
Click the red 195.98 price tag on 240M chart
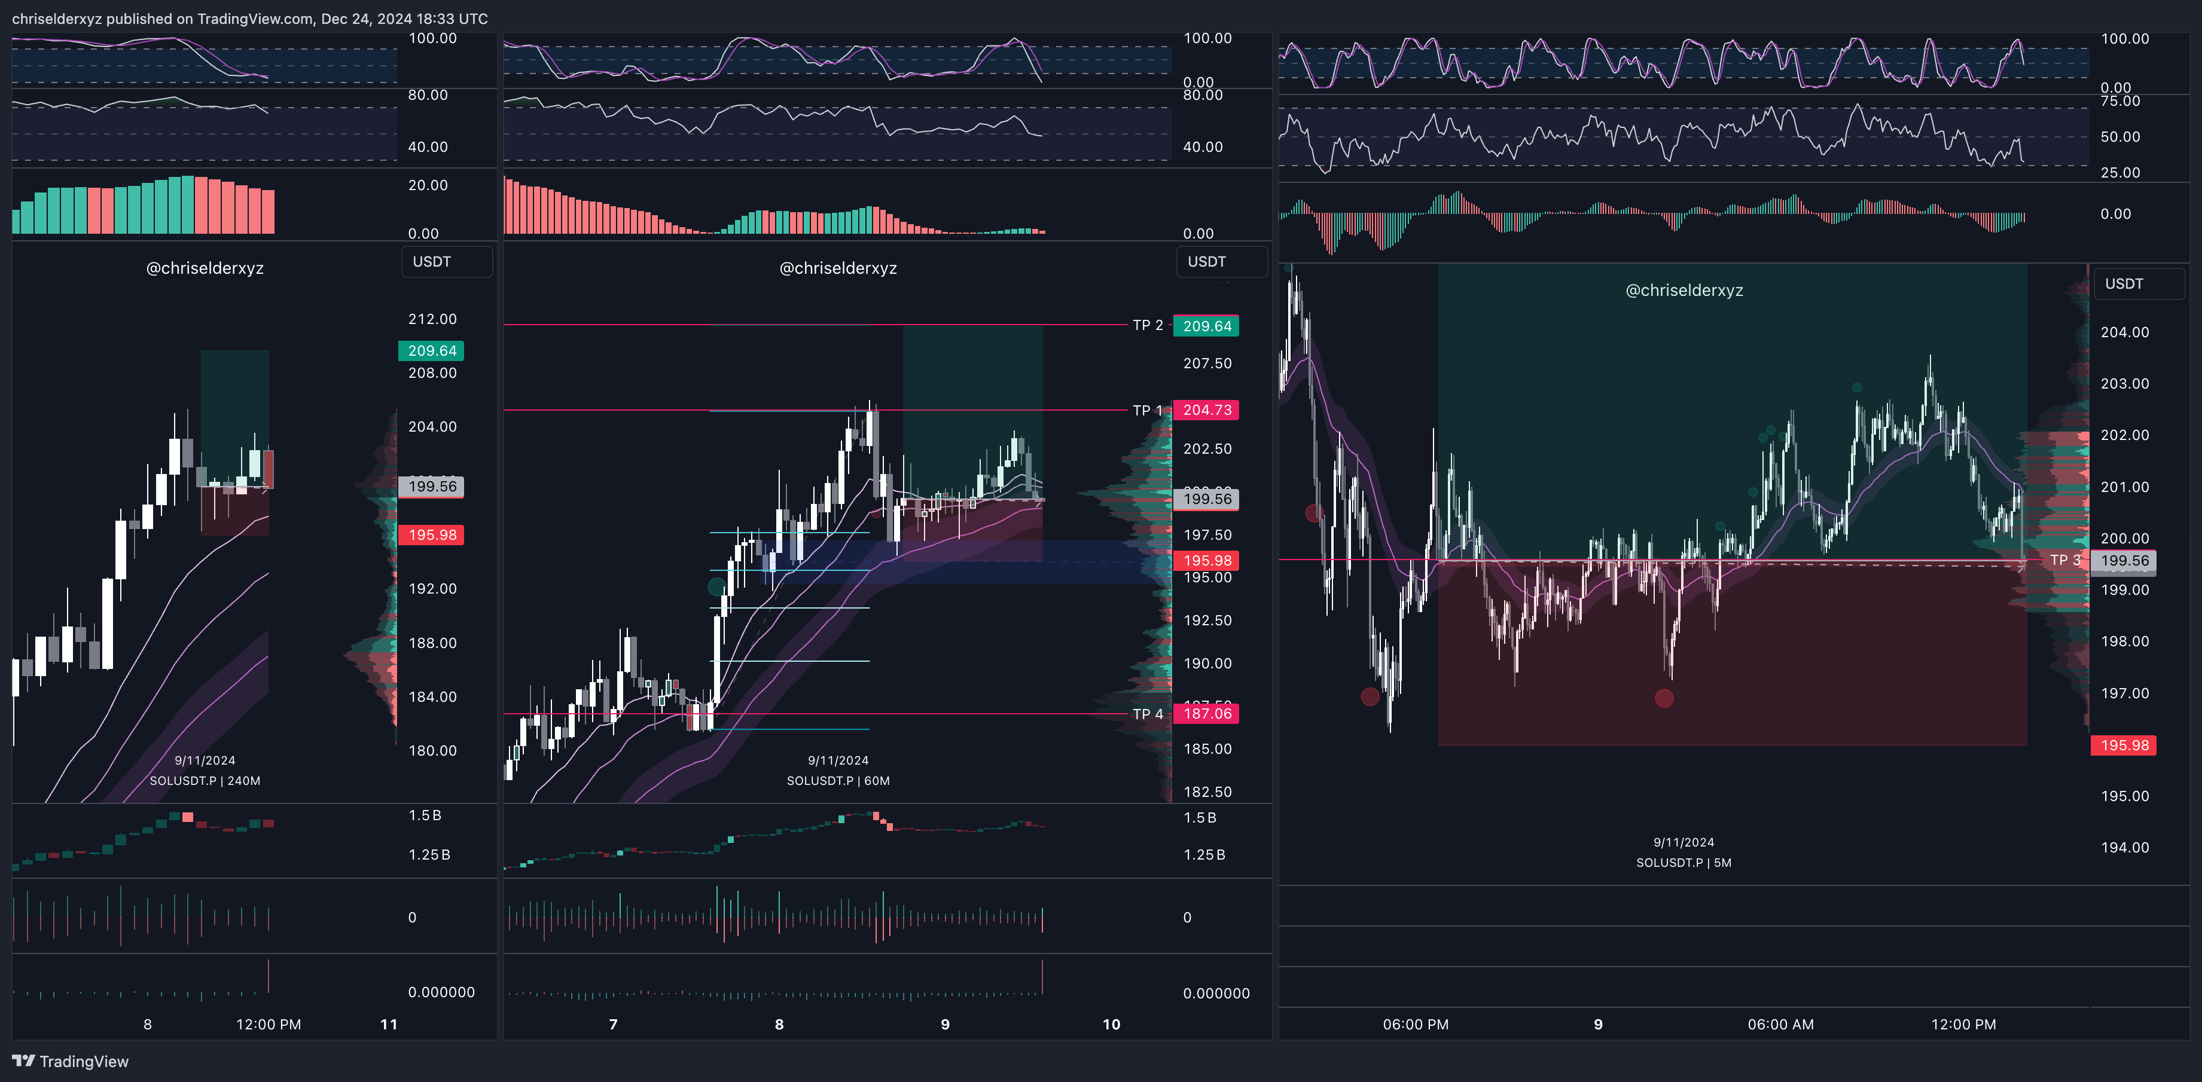432,535
